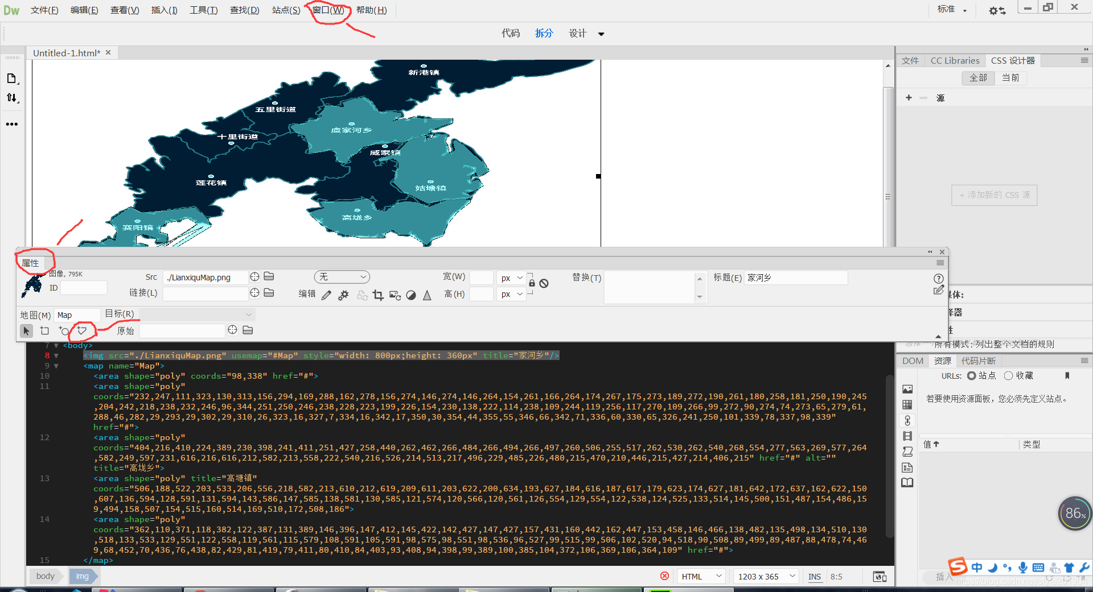This screenshot has height=592, width=1093.
Task: Open the view mode arrow next to 设计
Action: click(x=601, y=34)
